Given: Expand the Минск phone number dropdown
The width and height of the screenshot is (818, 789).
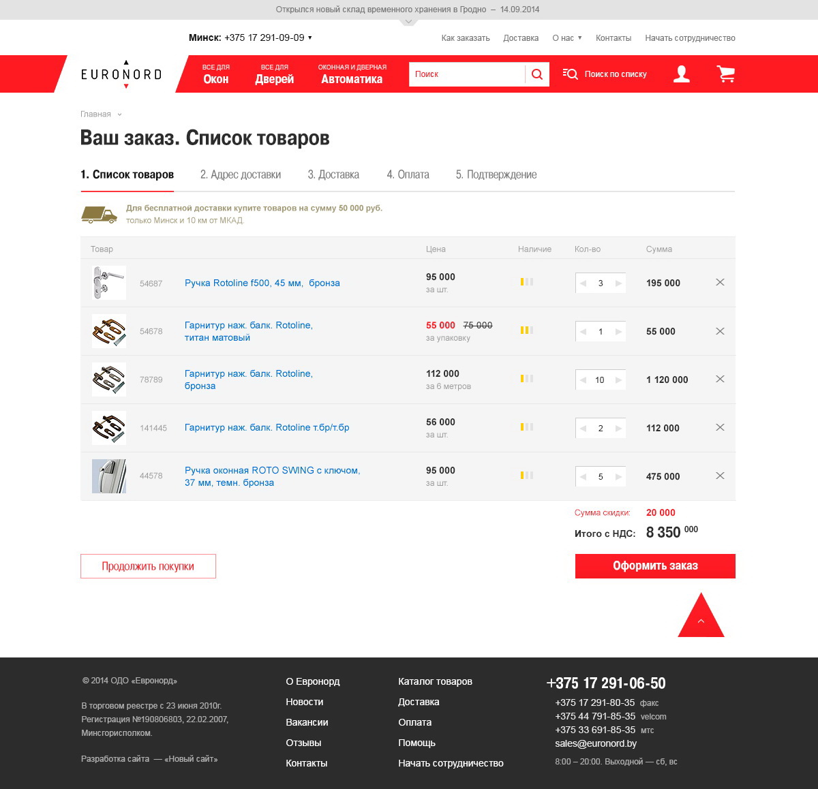Looking at the screenshot, I should click(310, 37).
